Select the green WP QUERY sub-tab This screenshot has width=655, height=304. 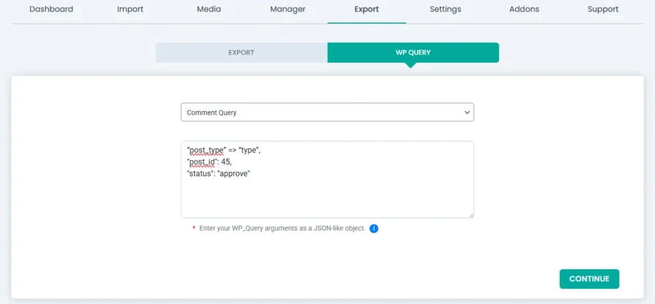413,52
